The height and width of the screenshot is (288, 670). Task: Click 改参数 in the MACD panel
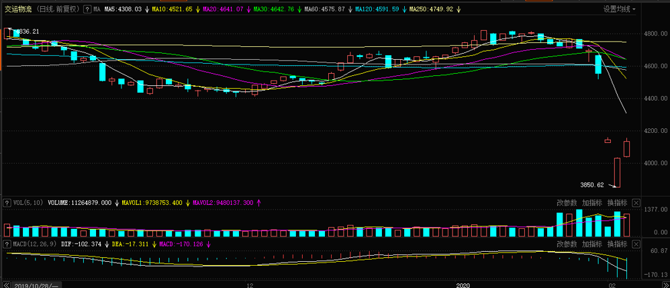[x=567, y=244]
